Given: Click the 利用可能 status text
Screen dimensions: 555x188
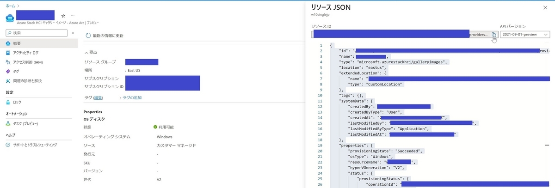Looking at the screenshot, I should pyautogui.click(x=166, y=127).
